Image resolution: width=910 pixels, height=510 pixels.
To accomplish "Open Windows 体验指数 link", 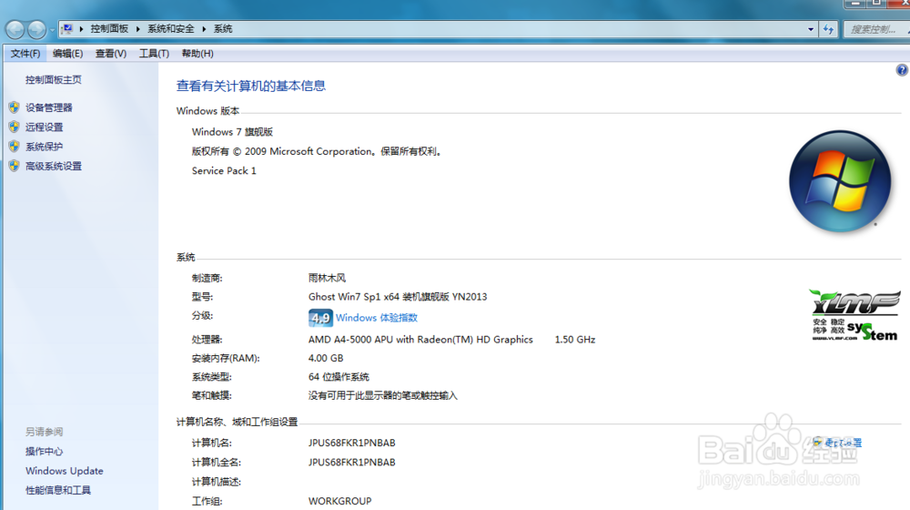I will 377,318.
